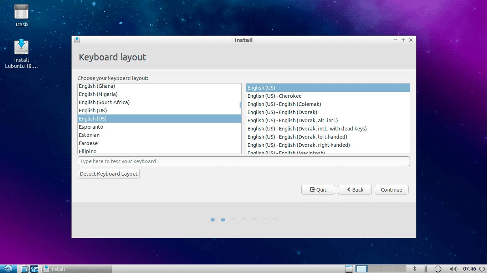Click the battery icon in the system tray
Viewport: 487px width, 273px height.
[425, 269]
